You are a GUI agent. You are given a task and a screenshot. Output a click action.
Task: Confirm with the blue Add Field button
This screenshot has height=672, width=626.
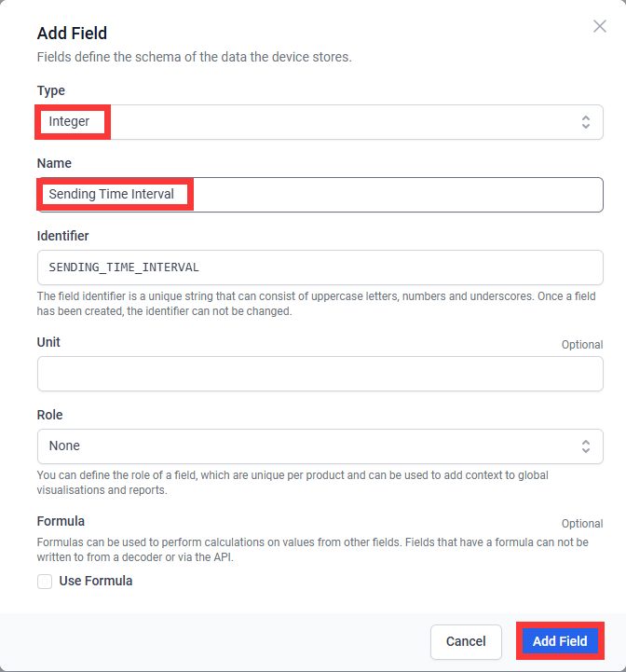(560, 641)
